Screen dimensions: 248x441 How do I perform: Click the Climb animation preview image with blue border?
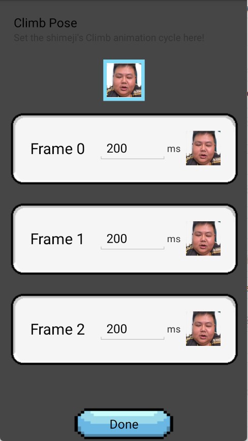pos(124,80)
